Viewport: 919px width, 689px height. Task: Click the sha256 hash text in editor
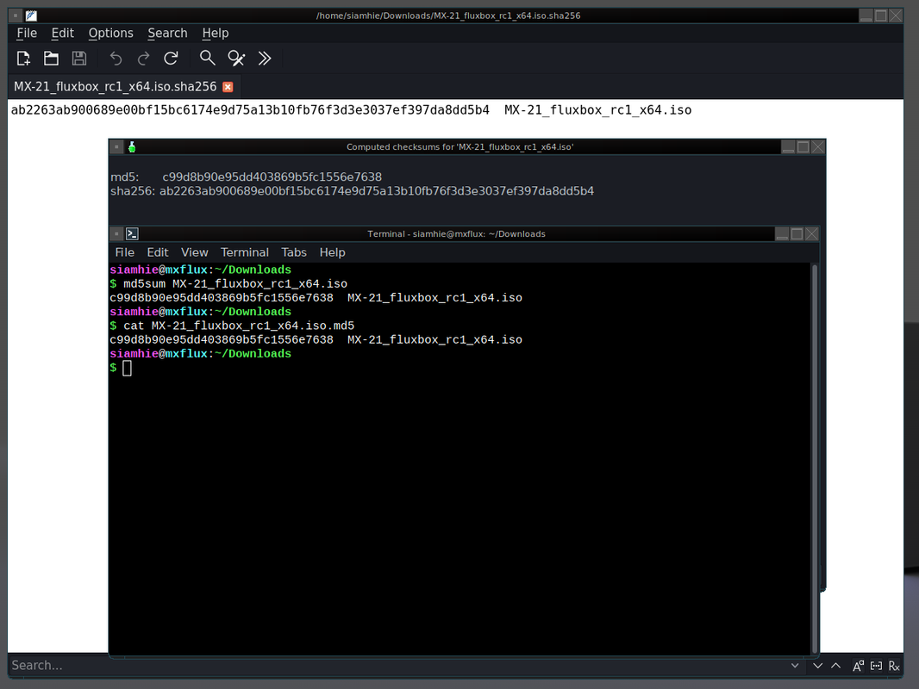250,110
